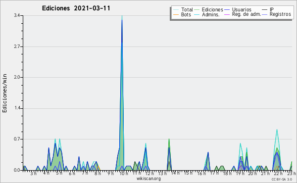
Task: Click the '13 h' x-axis label
Action: (162, 173)
